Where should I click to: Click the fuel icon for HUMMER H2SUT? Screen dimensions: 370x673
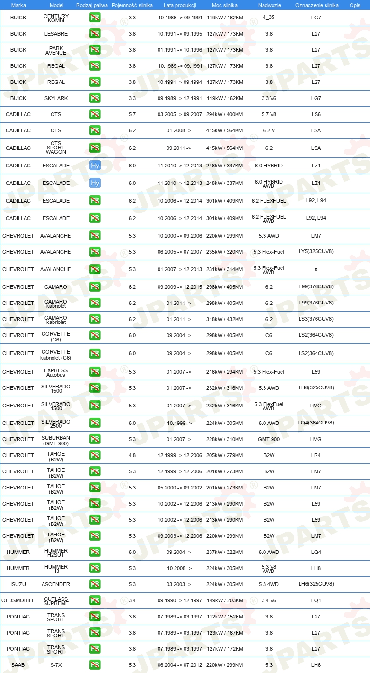point(95,552)
